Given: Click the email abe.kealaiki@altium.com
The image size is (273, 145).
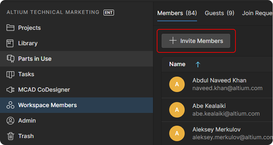Looking at the screenshot, I should coord(226,114).
